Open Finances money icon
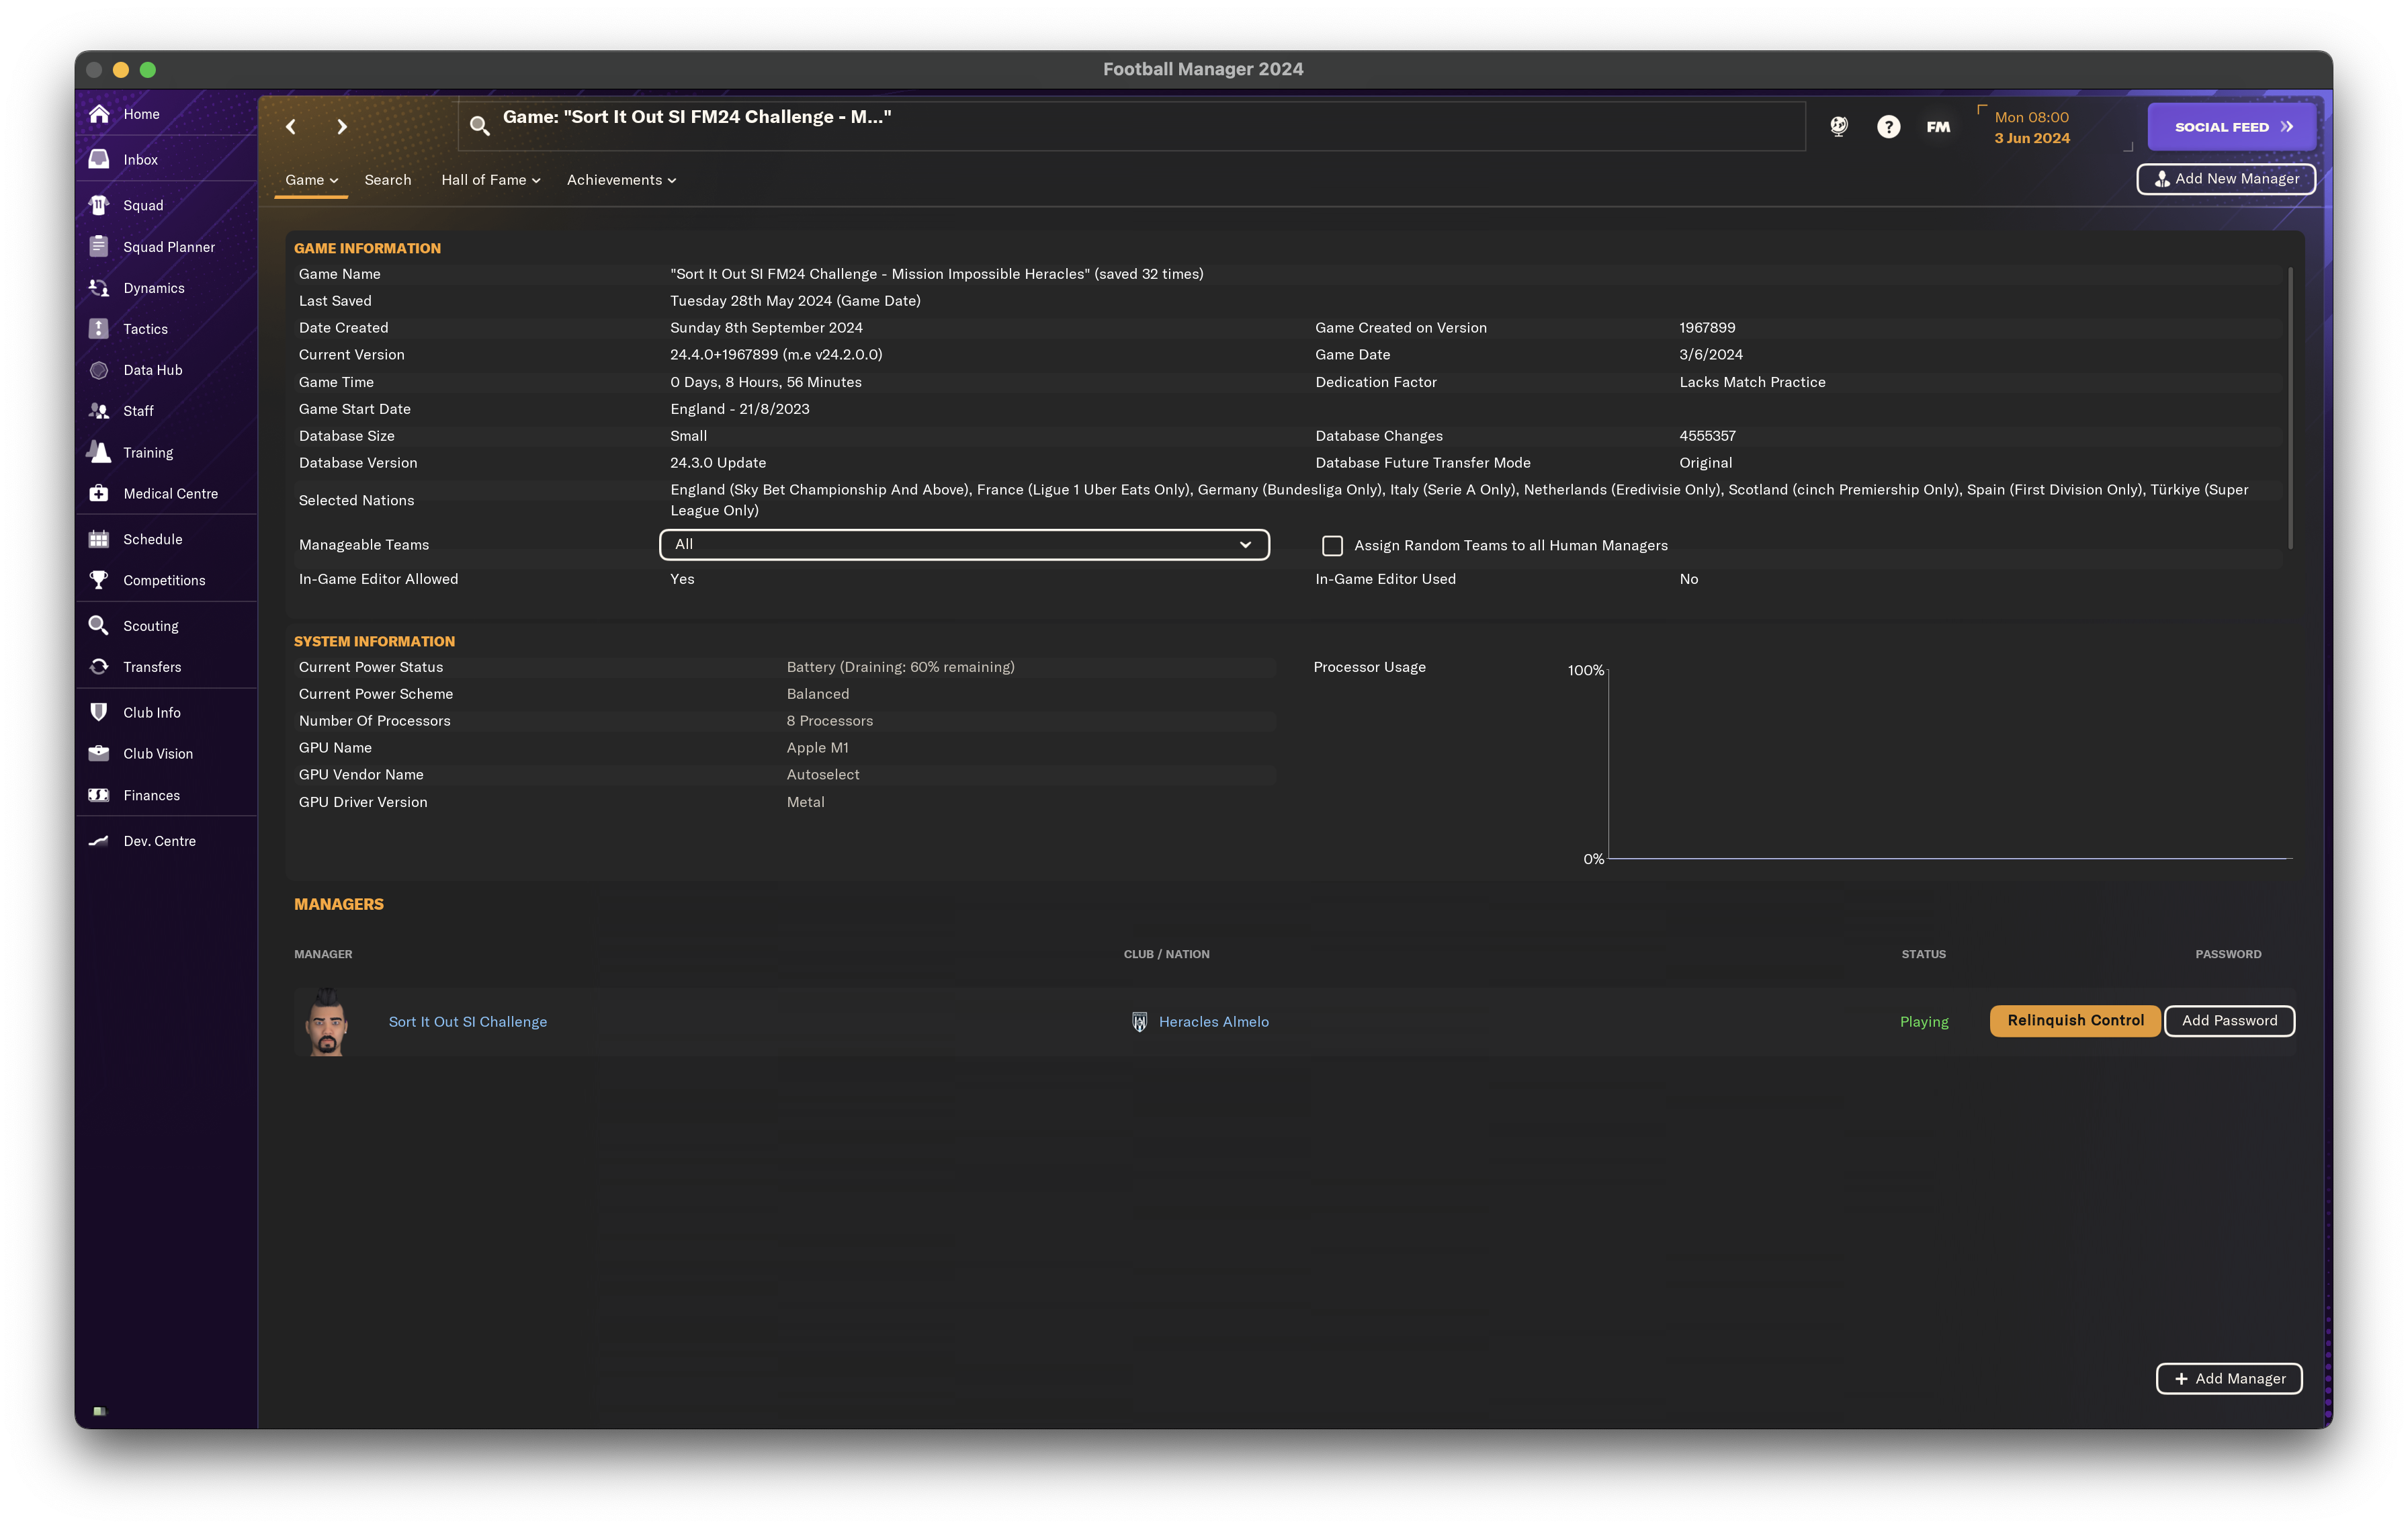Image resolution: width=2408 pixels, height=1528 pixels. click(99, 795)
